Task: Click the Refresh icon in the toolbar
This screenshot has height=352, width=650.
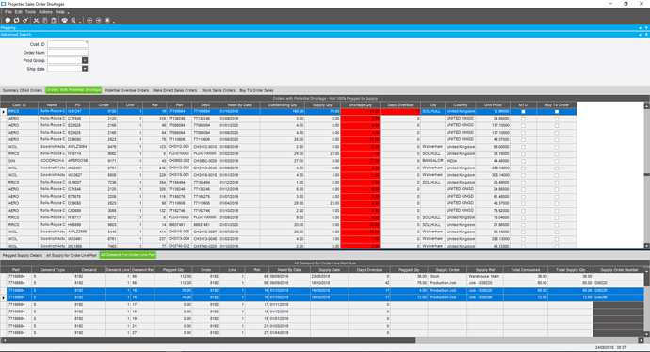Action: tap(17, 20)
